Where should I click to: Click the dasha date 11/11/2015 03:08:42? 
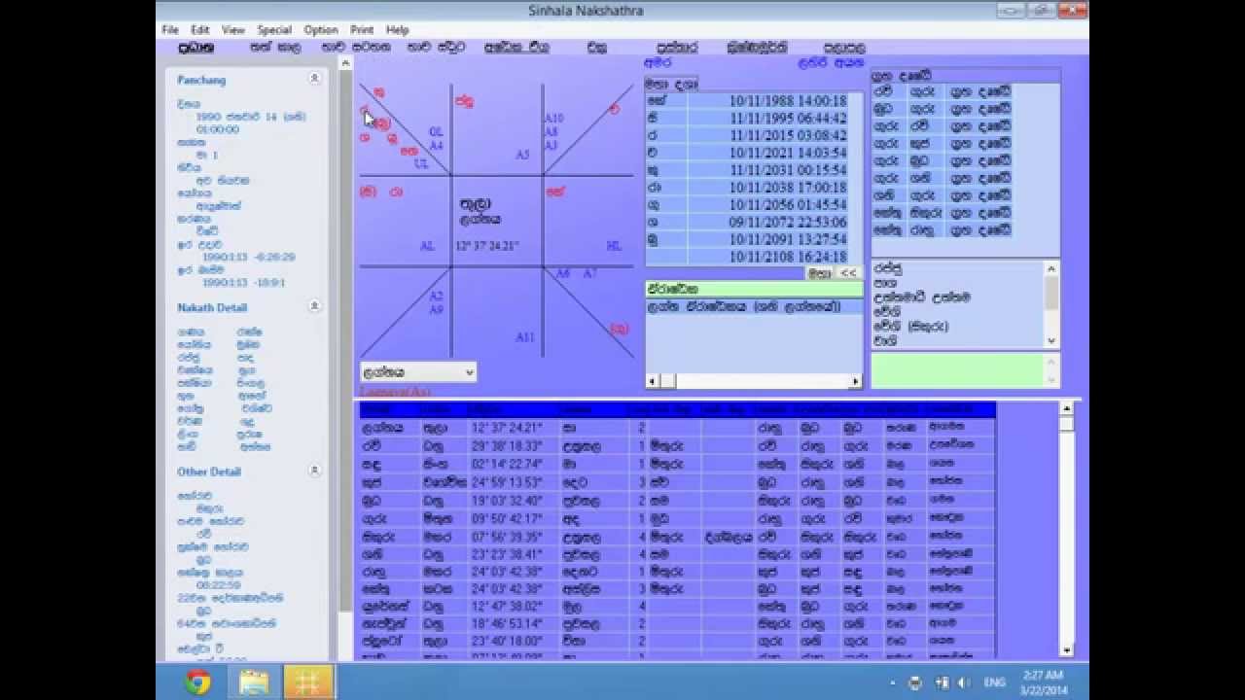point(788,136)
